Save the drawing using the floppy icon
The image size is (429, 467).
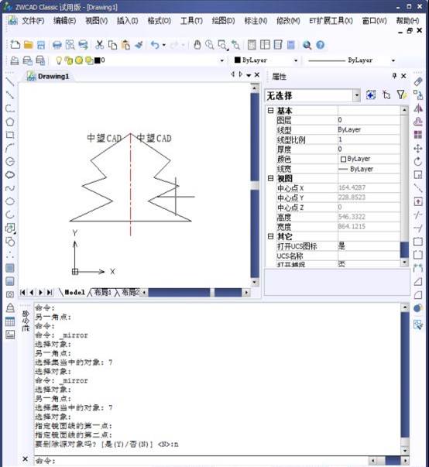point(41,45)
